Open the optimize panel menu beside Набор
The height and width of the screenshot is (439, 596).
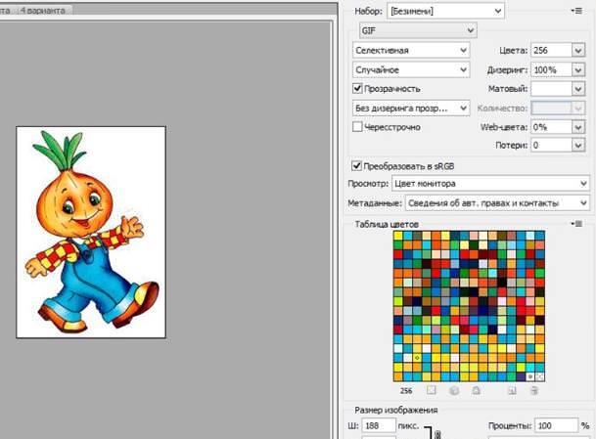click(x=576, y=11)
